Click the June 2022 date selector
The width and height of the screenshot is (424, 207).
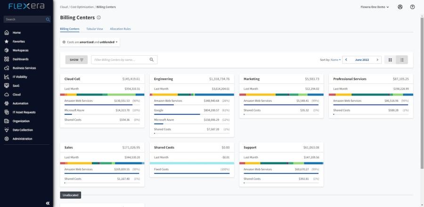pos(362,60)
